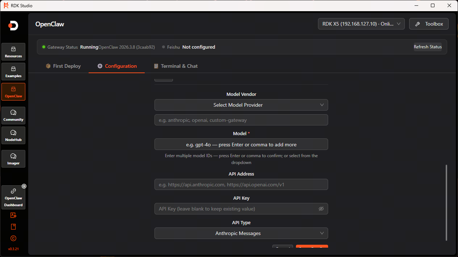Open the Imager tool in sidebar

pos(13,159)
